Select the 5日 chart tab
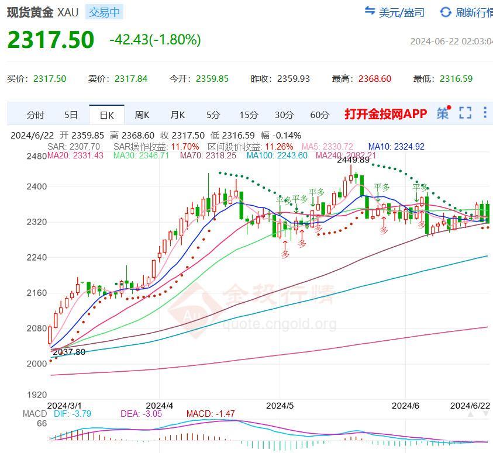The height and width of the screenshot is (453, 493). tap(71, 115)
